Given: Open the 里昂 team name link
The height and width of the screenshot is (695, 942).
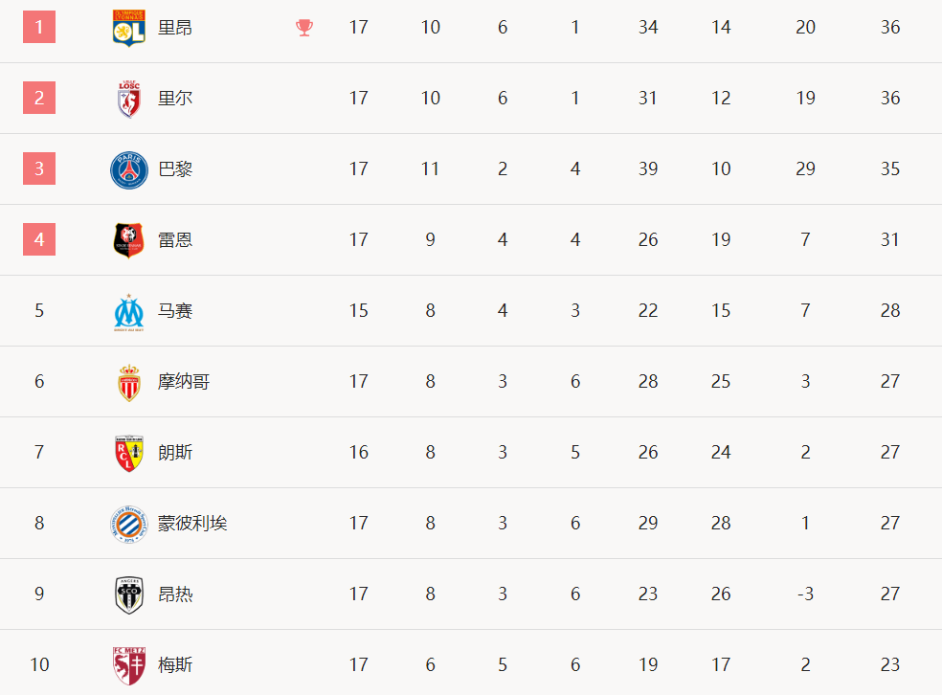Looking at the screenshot, I should click(x=175, y=28).
